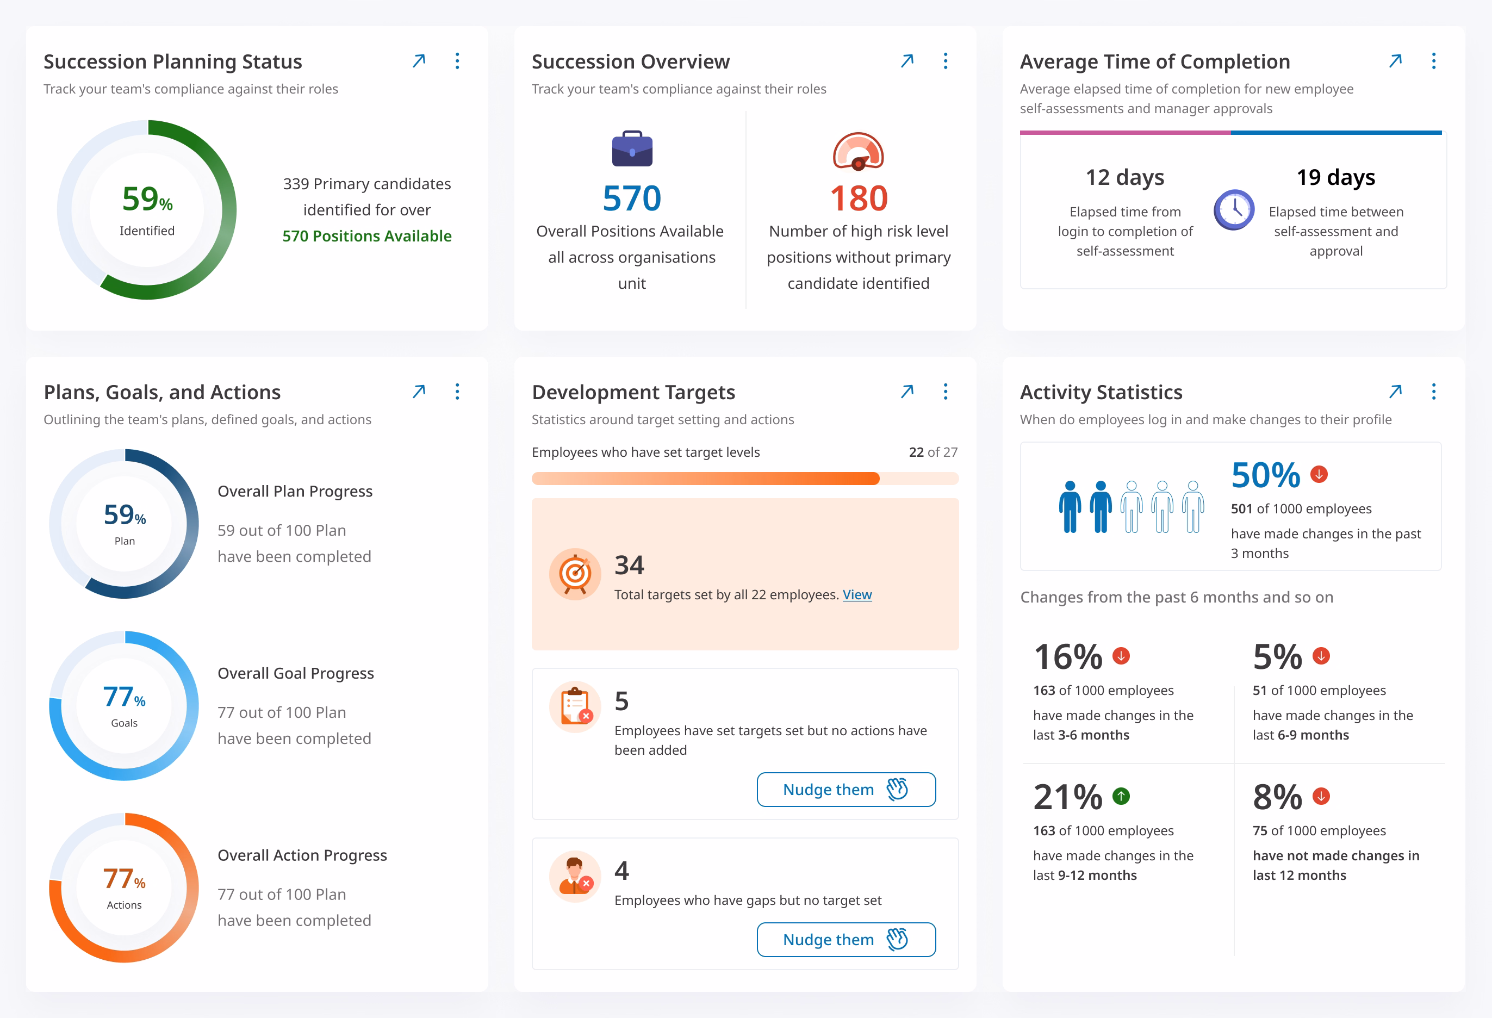Expand Succession Overview card via arrow icon
The width and height of the screenshot is (1492, 1018).
tap(907, 61)
